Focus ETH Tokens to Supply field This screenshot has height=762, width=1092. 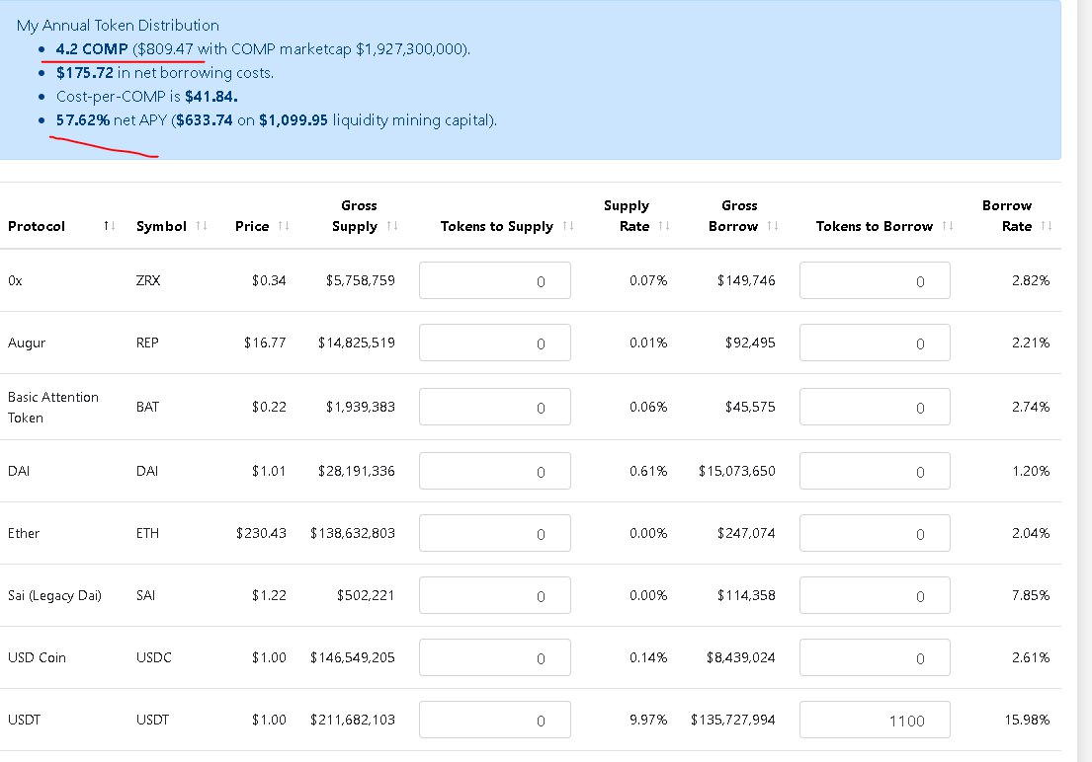click(494, 533)
